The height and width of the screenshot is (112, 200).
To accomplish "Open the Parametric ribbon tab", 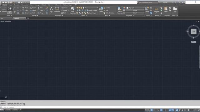I will (24, 5).
